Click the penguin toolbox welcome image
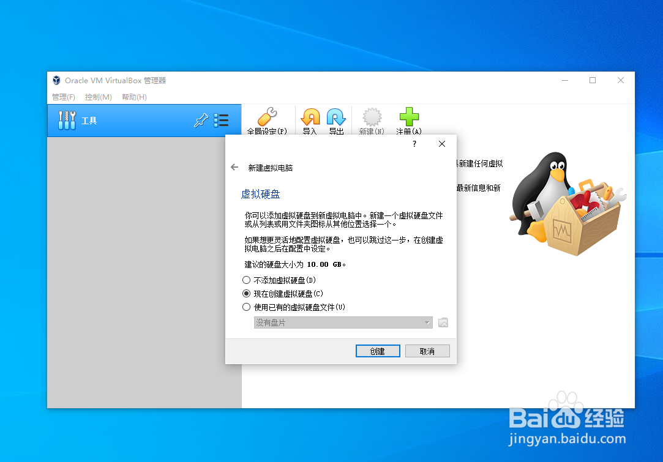 (568, 204)
